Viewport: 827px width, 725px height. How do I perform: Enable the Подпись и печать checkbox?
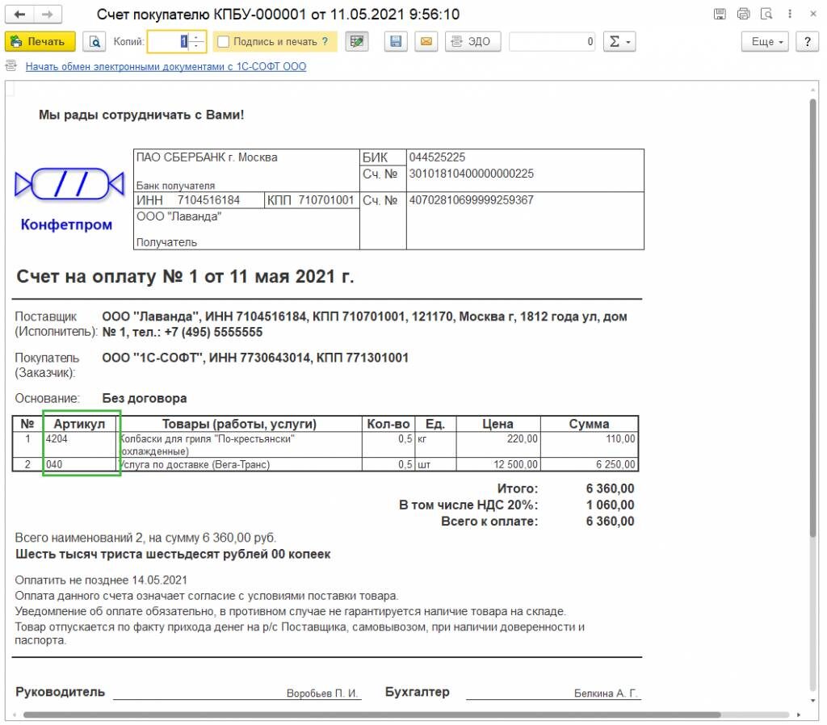(x=224, y=42)
